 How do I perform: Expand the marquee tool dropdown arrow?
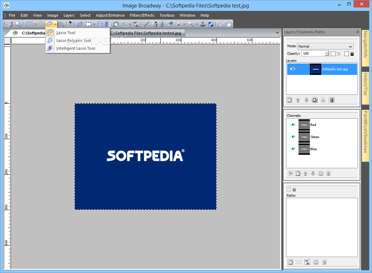35,24
